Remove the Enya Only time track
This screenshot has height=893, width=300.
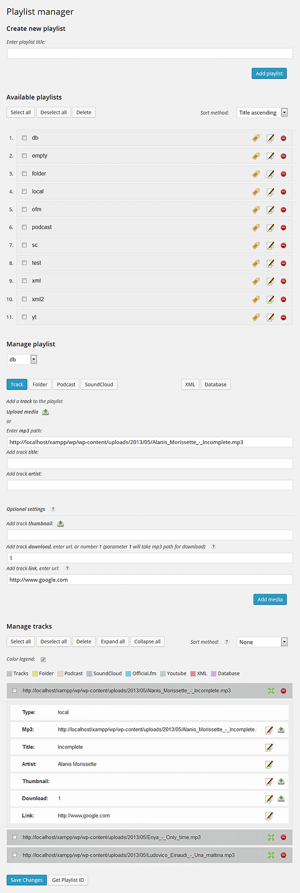coord(284,837)
